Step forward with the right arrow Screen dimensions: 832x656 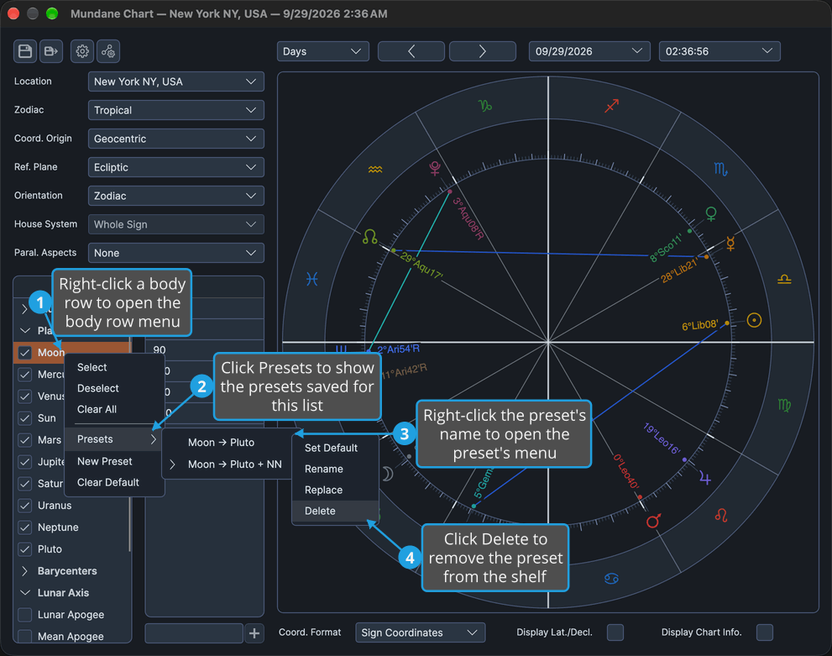pyautogui.click(x=483, y=51)
